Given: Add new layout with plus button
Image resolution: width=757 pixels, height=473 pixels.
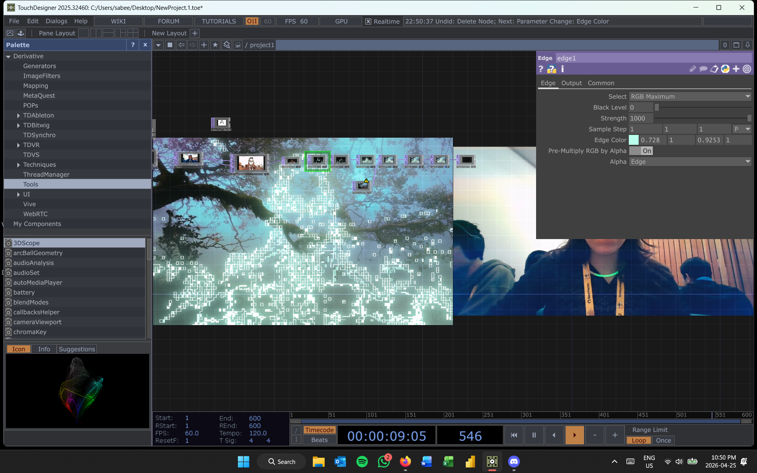Looking at the screenshot, I should point(195,33).
